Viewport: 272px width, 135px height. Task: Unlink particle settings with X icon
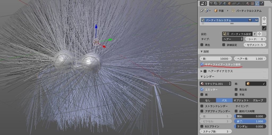(264, 34)
